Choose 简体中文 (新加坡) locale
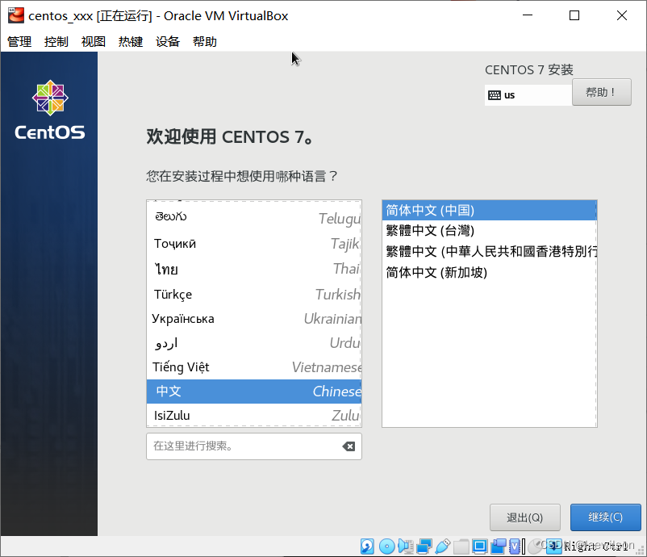 click(490, 272)
